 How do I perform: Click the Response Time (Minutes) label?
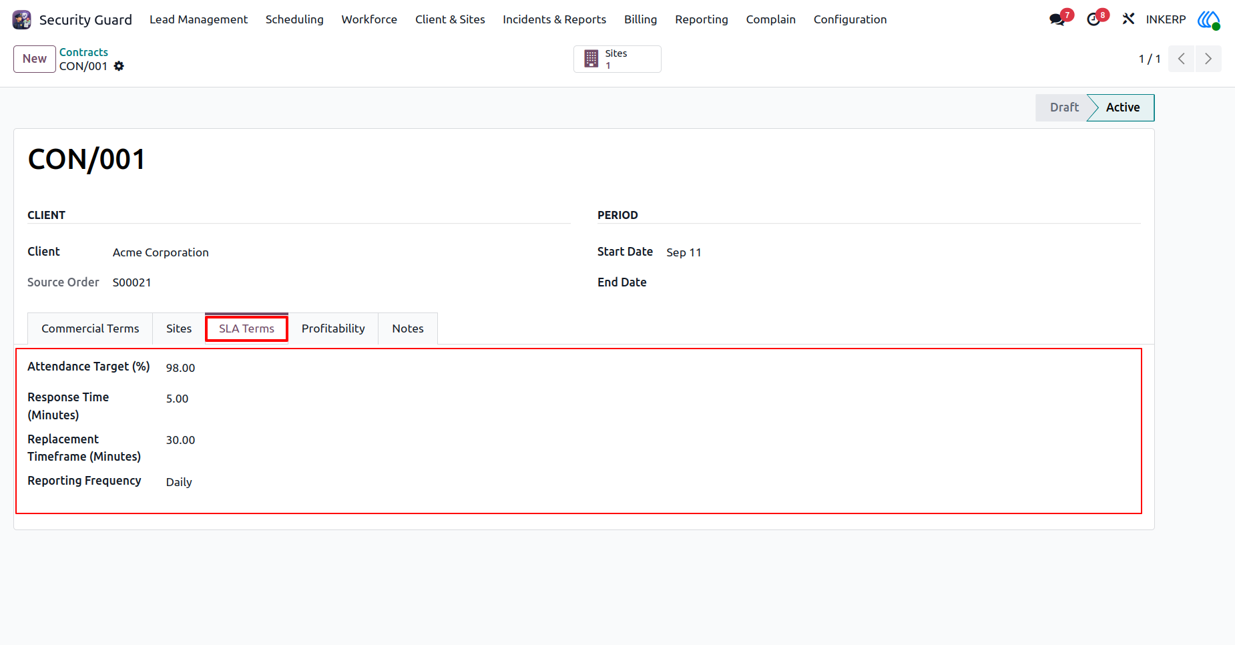click(68, 406)
